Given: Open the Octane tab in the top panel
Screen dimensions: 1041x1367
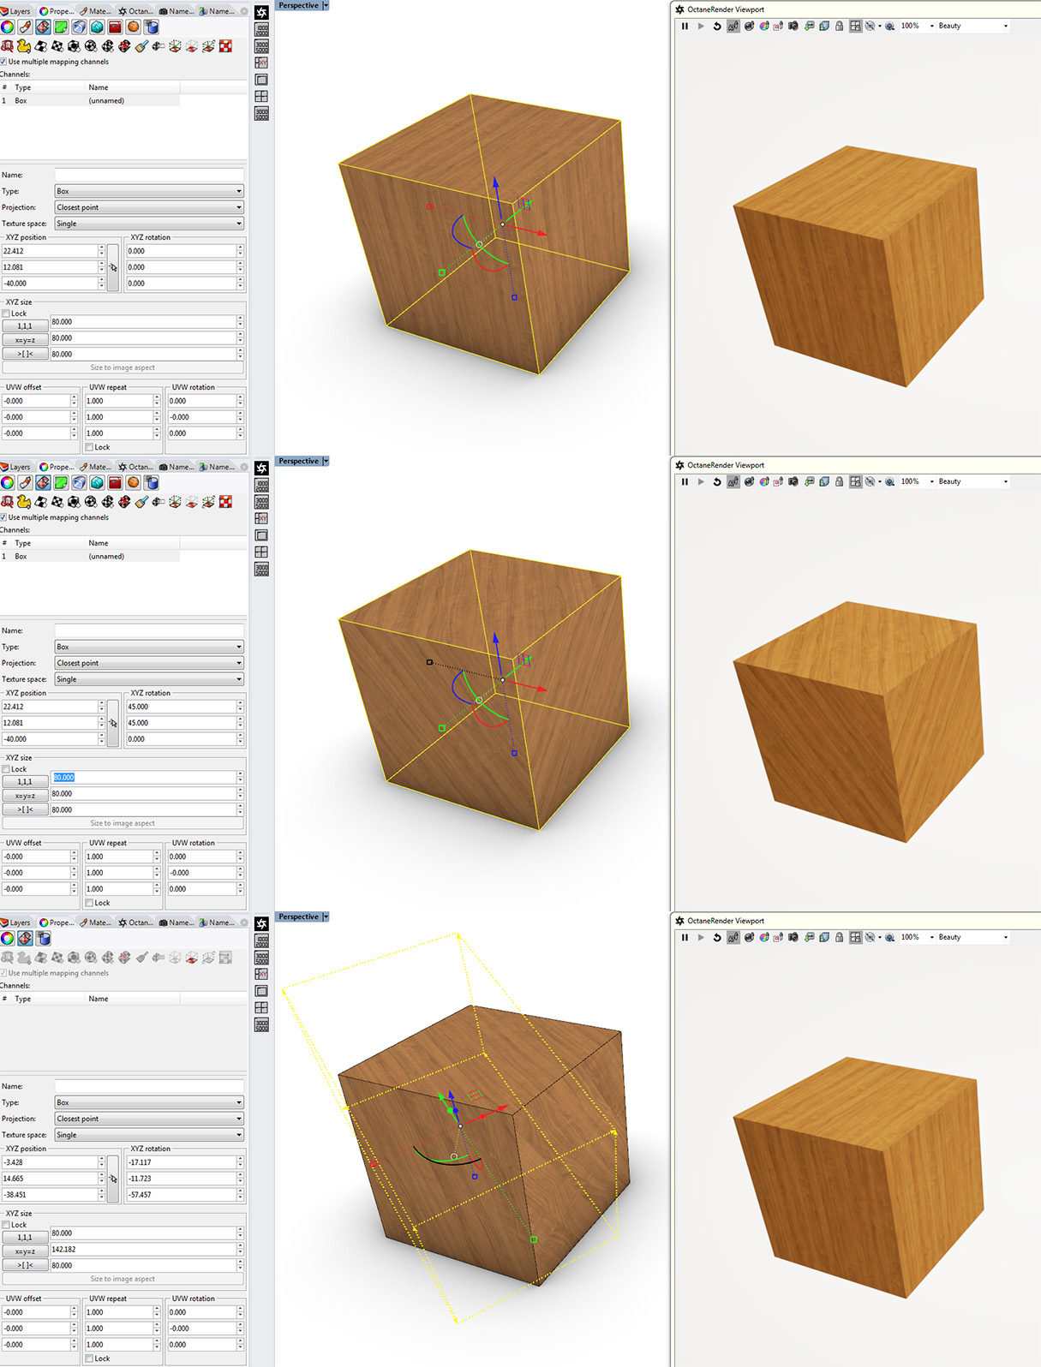Looking at the screenshot, I should click(x=135, y=11).
